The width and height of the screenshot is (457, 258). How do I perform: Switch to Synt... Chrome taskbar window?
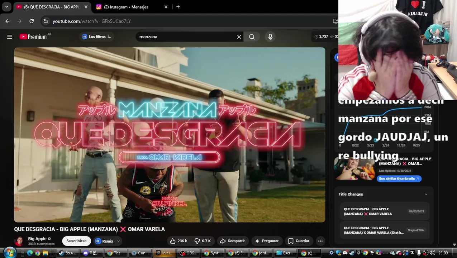[x=213, y=253]
